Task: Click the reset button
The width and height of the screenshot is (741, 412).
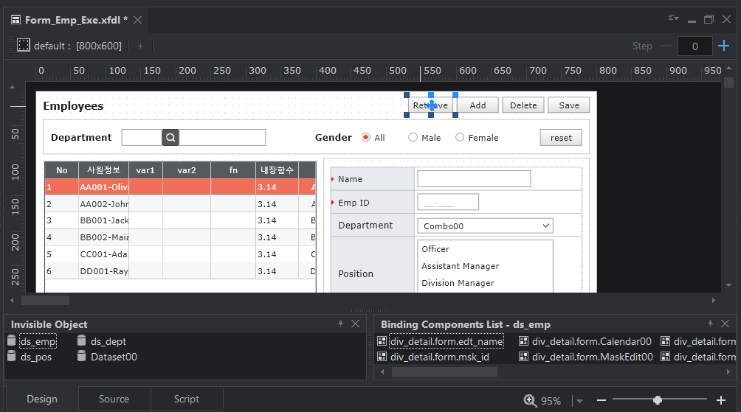Action: [x=561, y=138]
